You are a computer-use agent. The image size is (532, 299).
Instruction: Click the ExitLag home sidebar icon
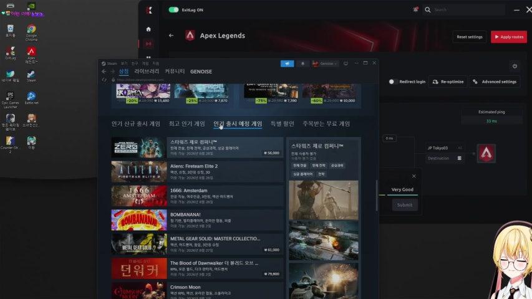(148, 29)
